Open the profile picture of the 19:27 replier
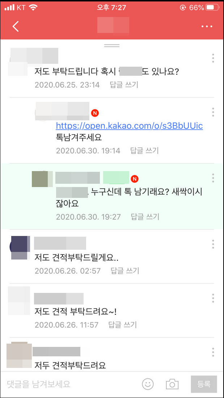Screen dimensions: 224x398 (42, 179)
